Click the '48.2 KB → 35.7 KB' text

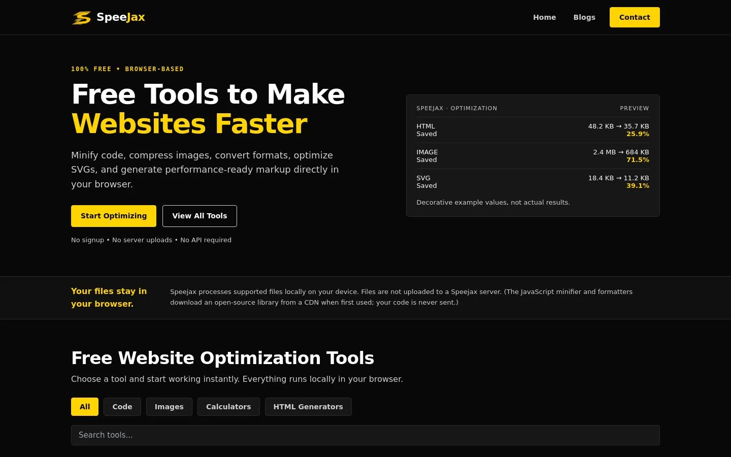[618, 126]
